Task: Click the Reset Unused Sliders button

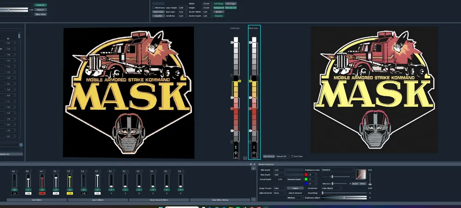Action: click(159, 200)
